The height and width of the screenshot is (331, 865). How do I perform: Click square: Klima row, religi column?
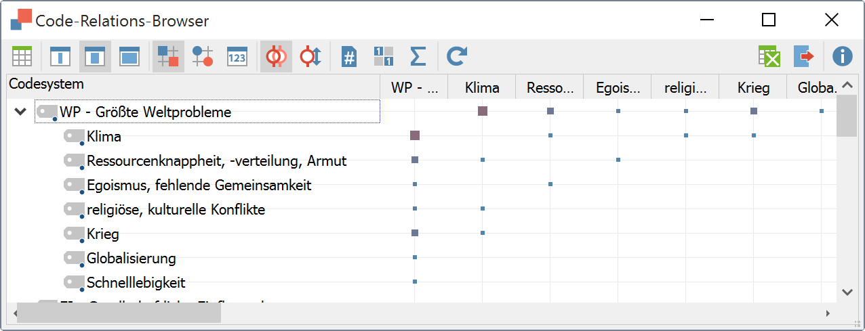[x=686, y=135]
